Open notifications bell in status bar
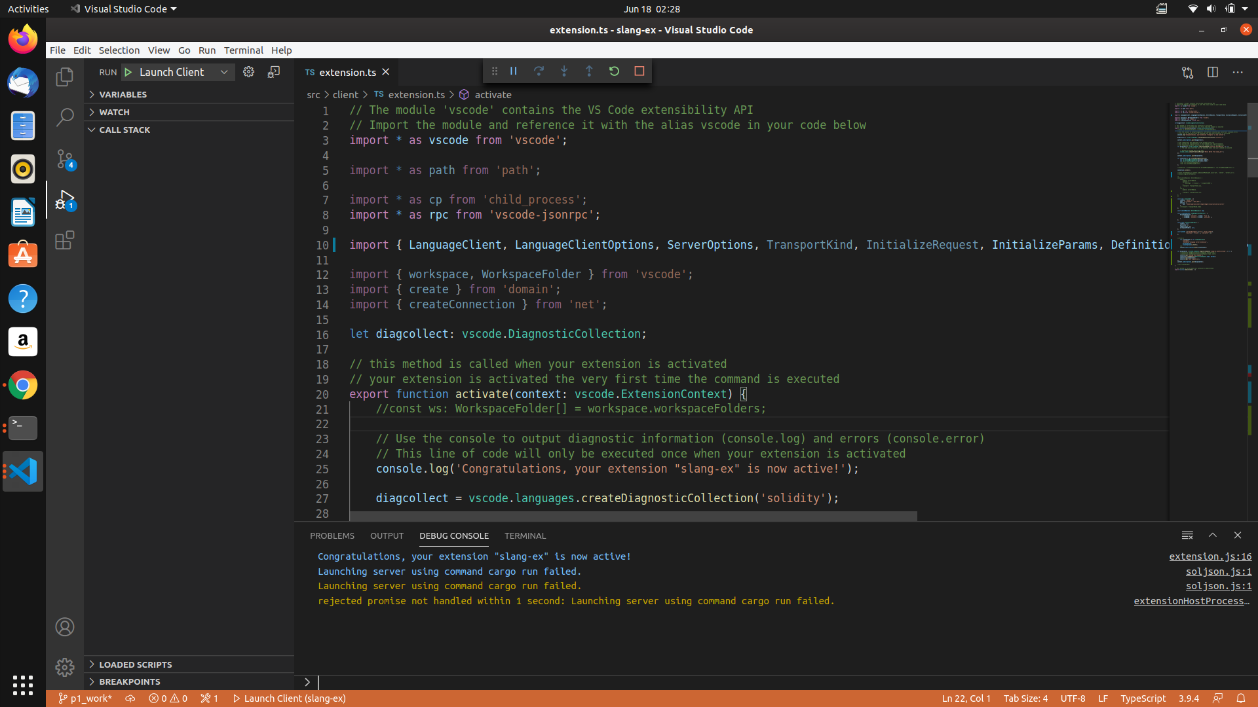The height and width of the screenshot is (707, 1258). 1241,698
